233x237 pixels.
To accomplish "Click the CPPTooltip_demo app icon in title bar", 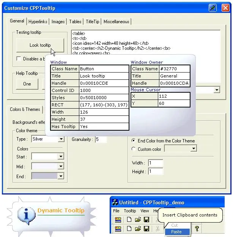I will tap(115, 202).
